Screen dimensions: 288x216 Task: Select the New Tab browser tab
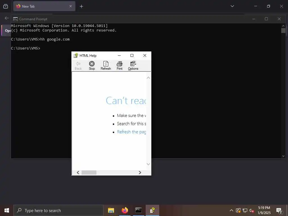click(x=44, y=6)
